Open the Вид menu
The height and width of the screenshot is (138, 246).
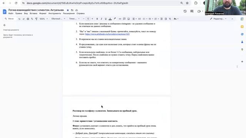pos(26,13)
